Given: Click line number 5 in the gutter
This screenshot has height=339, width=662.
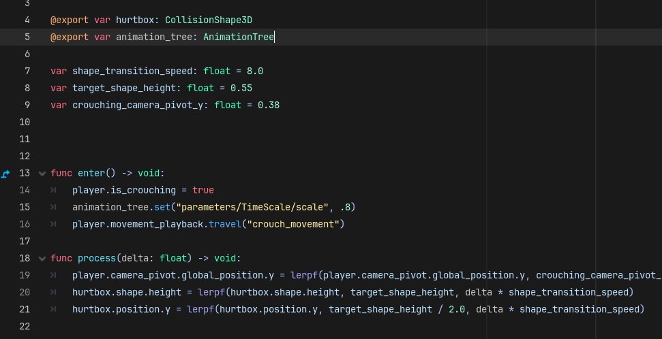Looking at the screenshot, I should [27, 37].
